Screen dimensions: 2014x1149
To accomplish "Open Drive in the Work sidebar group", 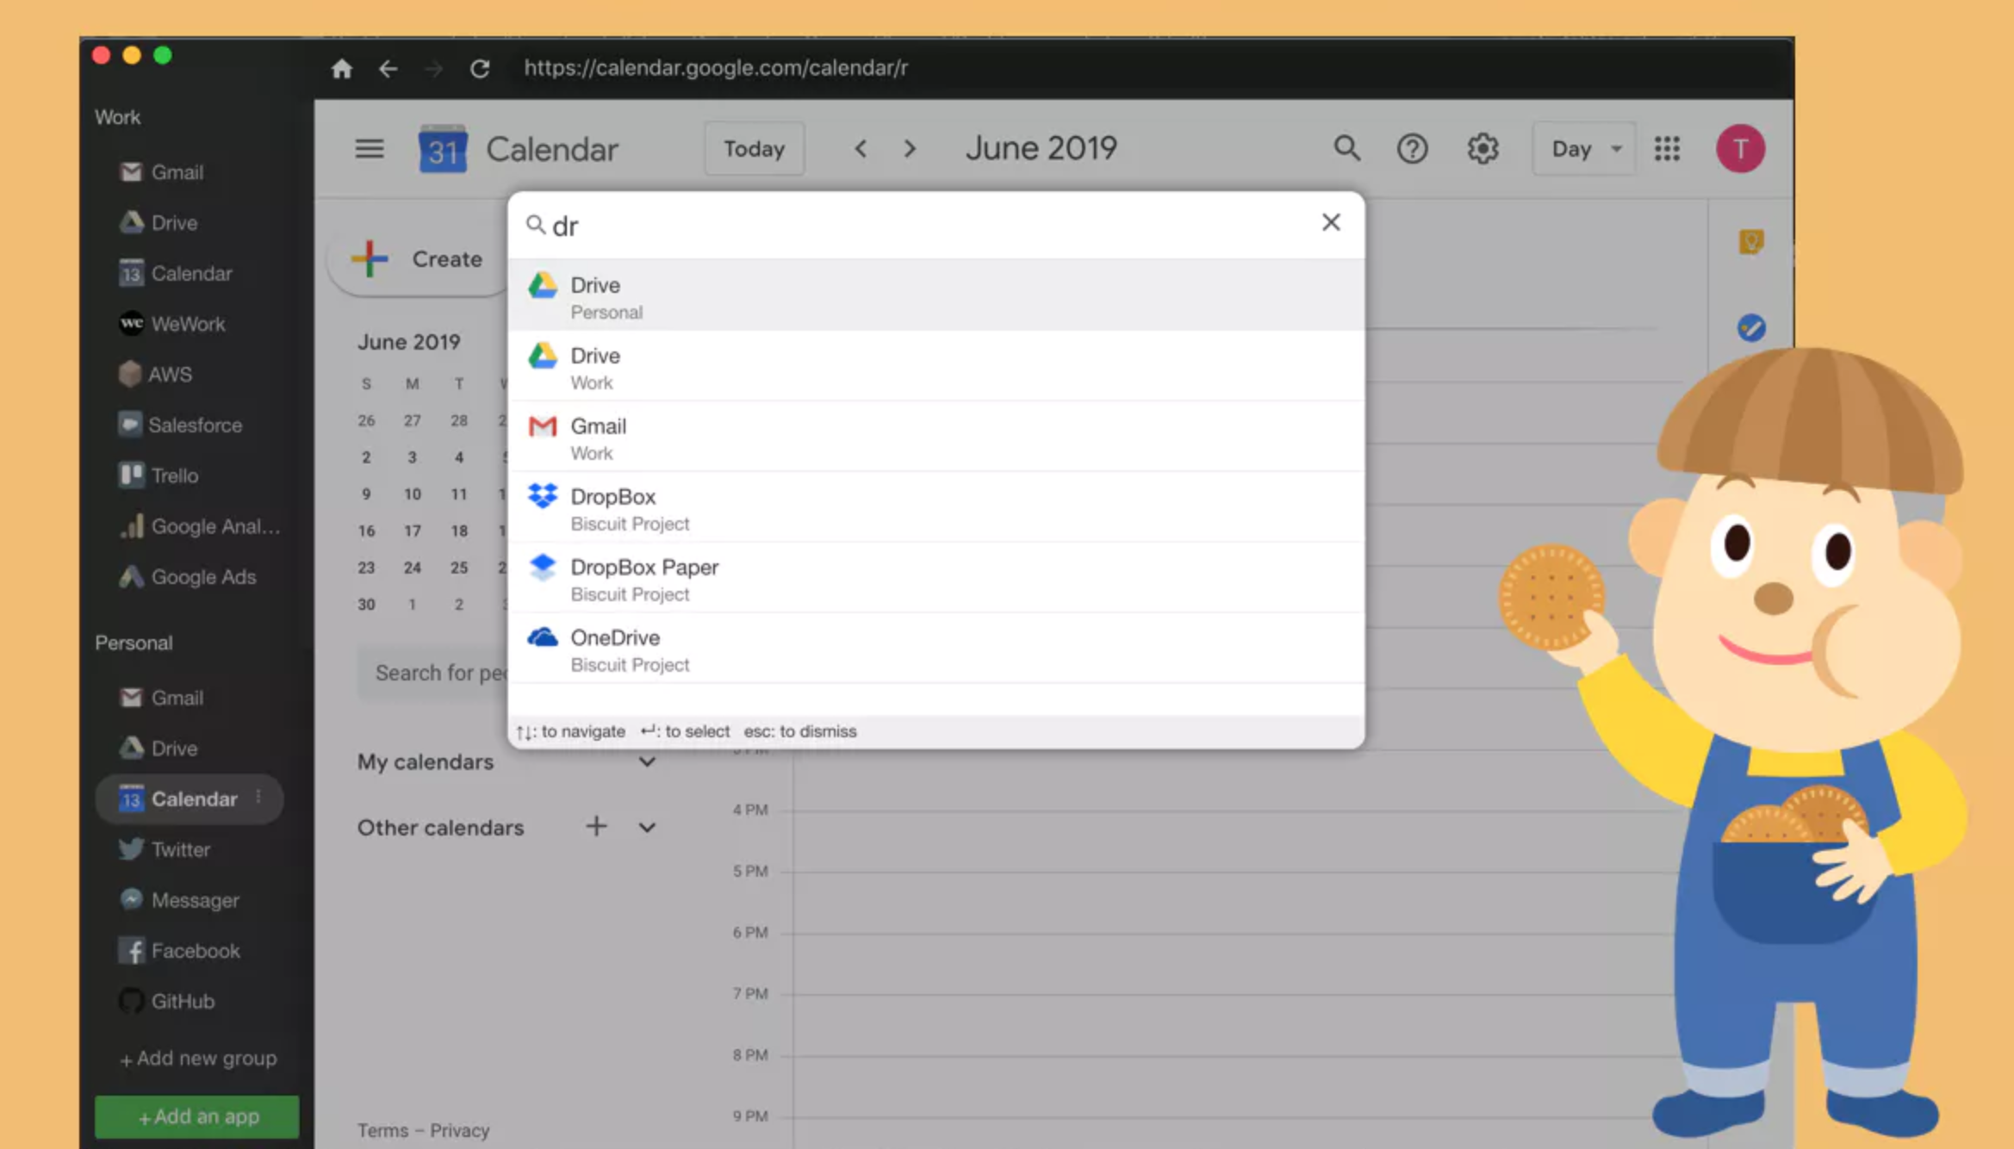I will [x=159, y=223].
